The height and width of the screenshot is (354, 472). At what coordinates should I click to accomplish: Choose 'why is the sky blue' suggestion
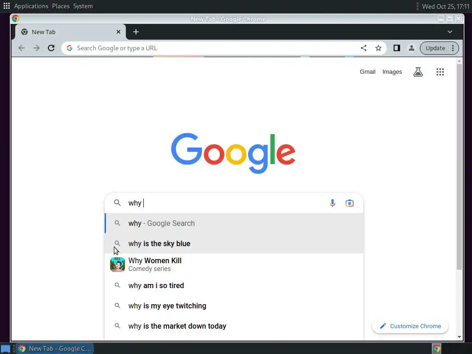tap(234, 243)
